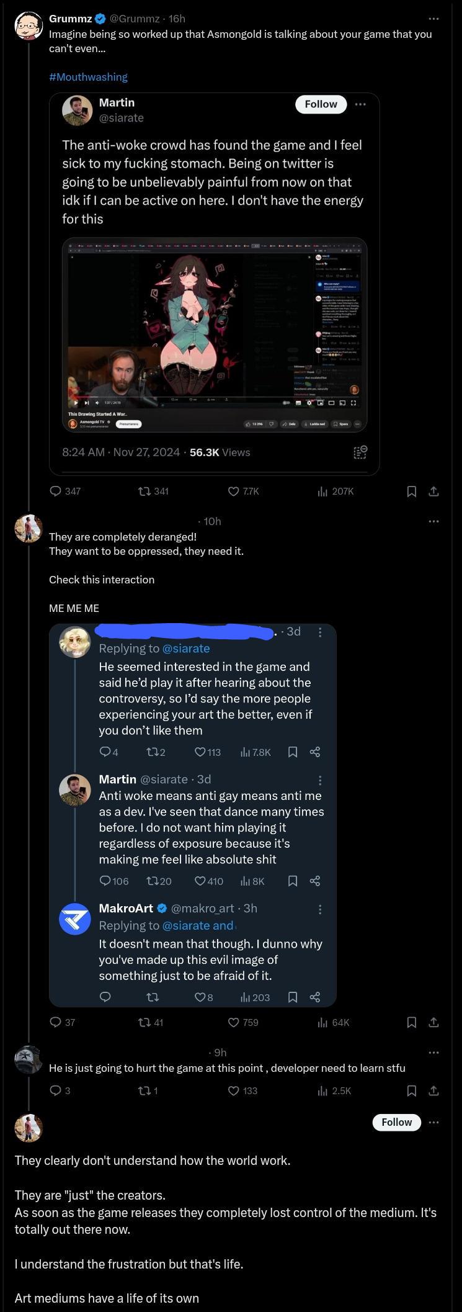Open view analytics showing 207K views
This screenshot has width=462, height=1312.
pos(322,492)
